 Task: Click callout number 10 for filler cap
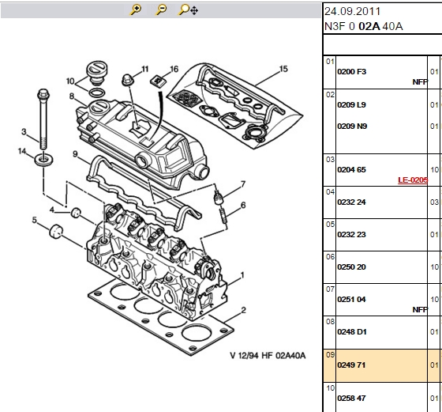point(70,81)
